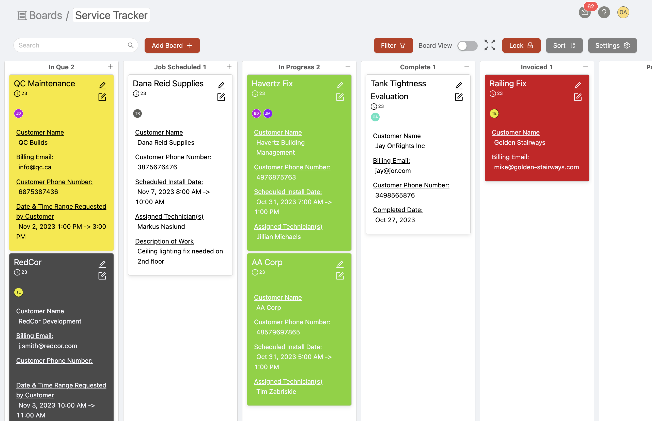
Task: Add a card to the Complete column
Action: tap(467, 67)
